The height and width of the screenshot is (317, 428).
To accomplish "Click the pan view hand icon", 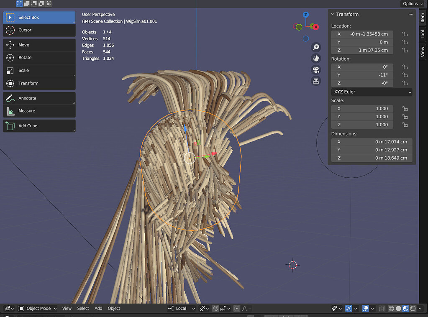I will 316,59.
